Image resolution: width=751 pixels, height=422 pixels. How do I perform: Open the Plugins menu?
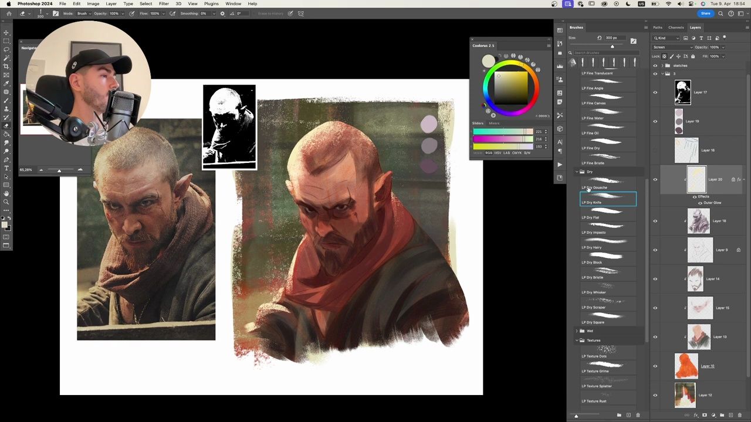point(211,4)
